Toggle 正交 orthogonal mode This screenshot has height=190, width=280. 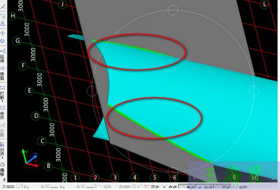(152, 187)
